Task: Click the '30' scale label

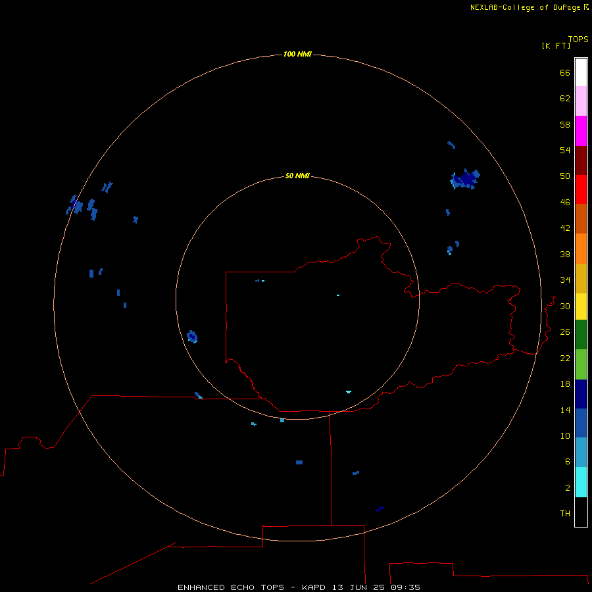Action: coord(565,306)
